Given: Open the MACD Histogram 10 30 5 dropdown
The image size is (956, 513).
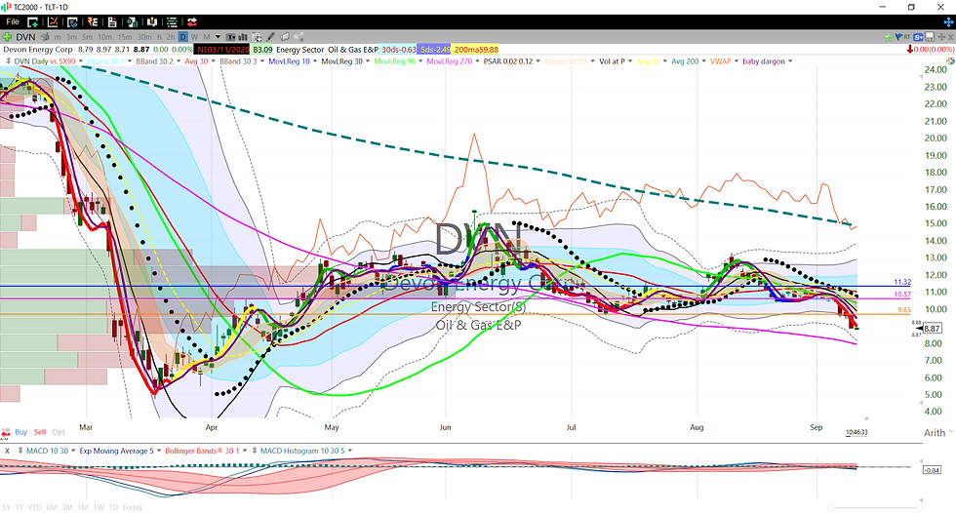Looking at the screenshot, I should point(350,451).
